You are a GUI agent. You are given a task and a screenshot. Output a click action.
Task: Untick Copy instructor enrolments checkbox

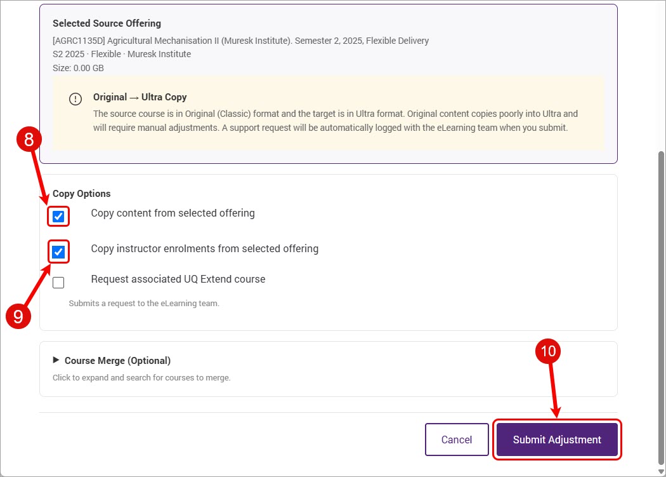coord(58,252)
